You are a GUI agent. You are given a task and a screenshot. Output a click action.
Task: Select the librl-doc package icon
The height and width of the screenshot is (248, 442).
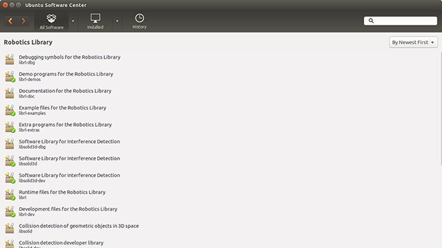(x=10, y=93)
